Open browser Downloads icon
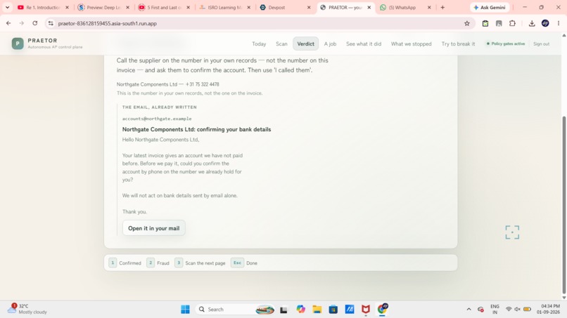Screen dimensions: 567x318 click(532, 23)
